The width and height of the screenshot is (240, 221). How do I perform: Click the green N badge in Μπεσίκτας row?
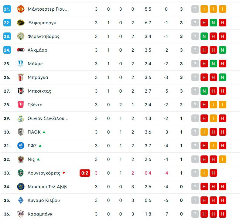204,91
